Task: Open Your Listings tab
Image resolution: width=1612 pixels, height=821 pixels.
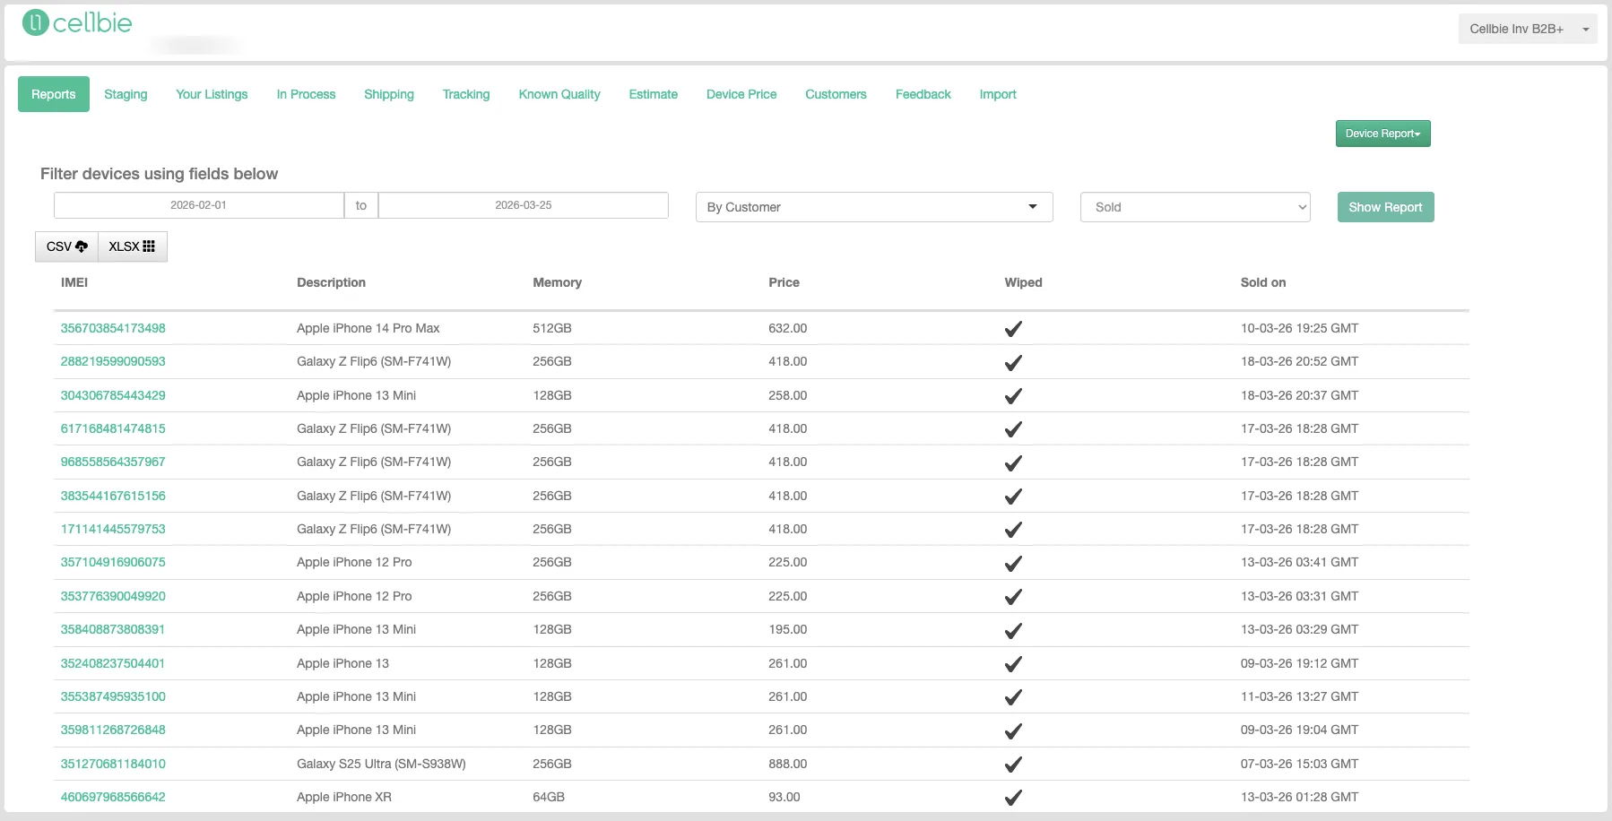Action: tap(212, 94)
